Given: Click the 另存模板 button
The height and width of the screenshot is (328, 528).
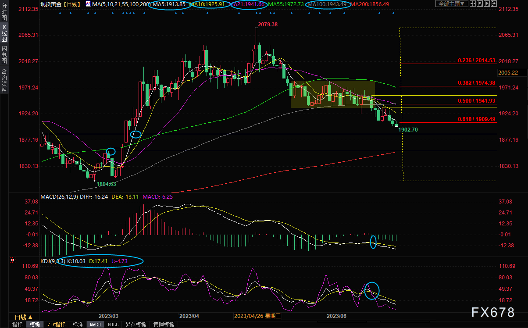Looking at the screenshot, I should click(x=136, y=324).
